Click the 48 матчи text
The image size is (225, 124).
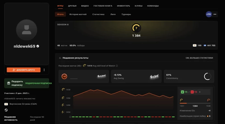point(62,45)
